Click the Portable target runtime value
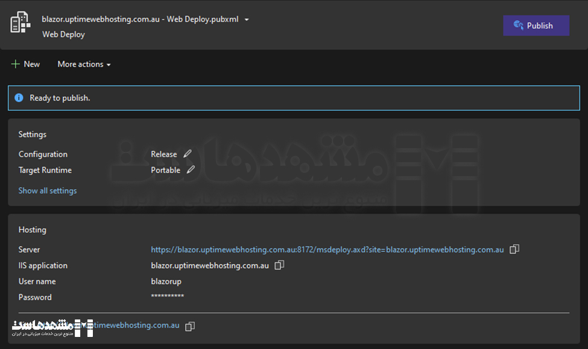Viewport: 588px width, 349px height. tap(165, 170)
